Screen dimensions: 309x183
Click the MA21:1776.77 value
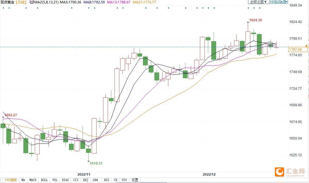tap(144, 2)
